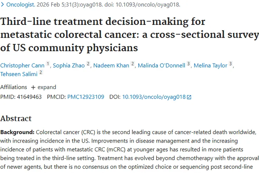Click affiliation superscript 3 after Malinda O'Donnell
259x173 pixels.
tap(188, 64)
